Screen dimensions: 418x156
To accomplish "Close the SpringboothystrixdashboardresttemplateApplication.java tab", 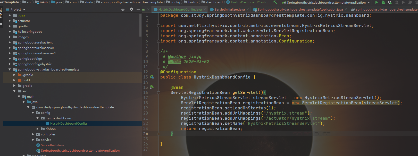I will coord(346,9).
